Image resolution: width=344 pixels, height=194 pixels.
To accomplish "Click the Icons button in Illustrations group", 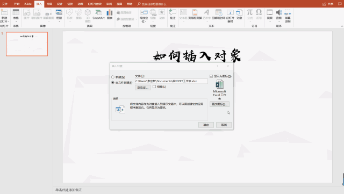I will (78, 12).
